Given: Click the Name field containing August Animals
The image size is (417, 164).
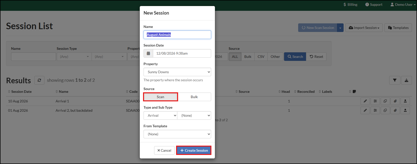Looking at the screenshot, I should 177,35.
